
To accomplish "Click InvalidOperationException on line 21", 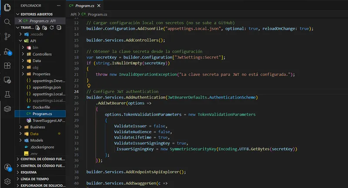I will tap(148, 74).
